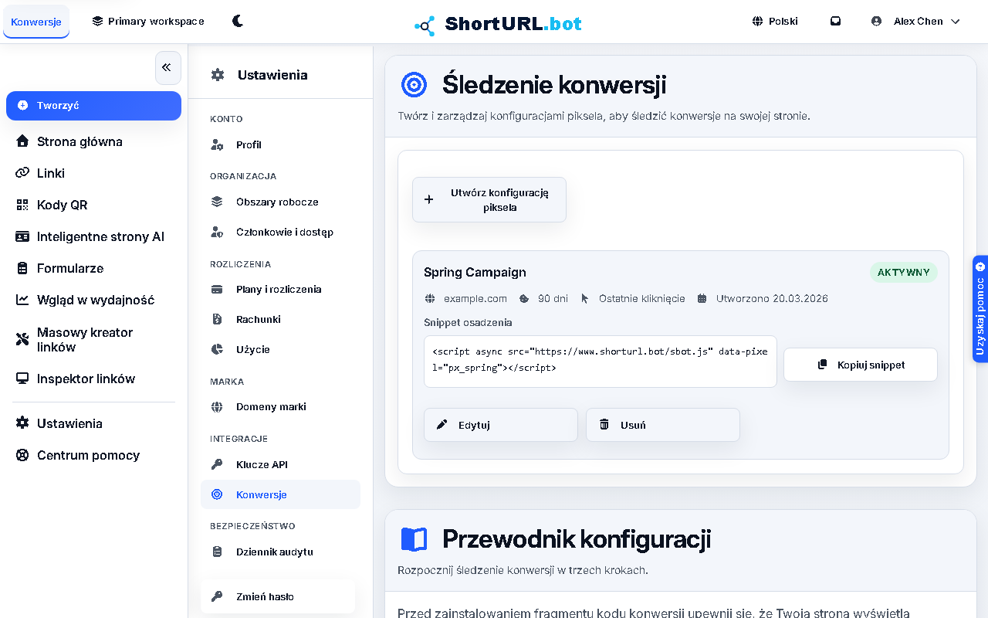Click the chart icon beside Wgląd w wydajność
The image size is (988, 618).
click(22, 300)
